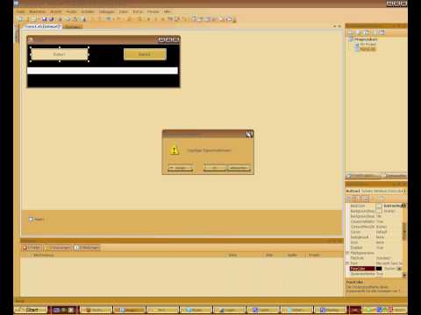Click the Refresh icon in Solution Explorer toolbar
The height and width of the screenshot is (315, 421).
coord(366,32)
